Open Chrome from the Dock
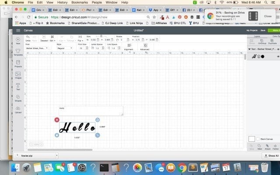 pyautogui.click(x=182, y=168)
